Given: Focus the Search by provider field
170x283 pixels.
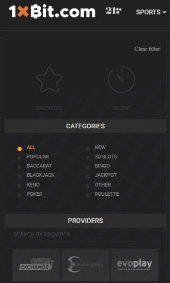Looking at the screenshot, I should (85, 234).
